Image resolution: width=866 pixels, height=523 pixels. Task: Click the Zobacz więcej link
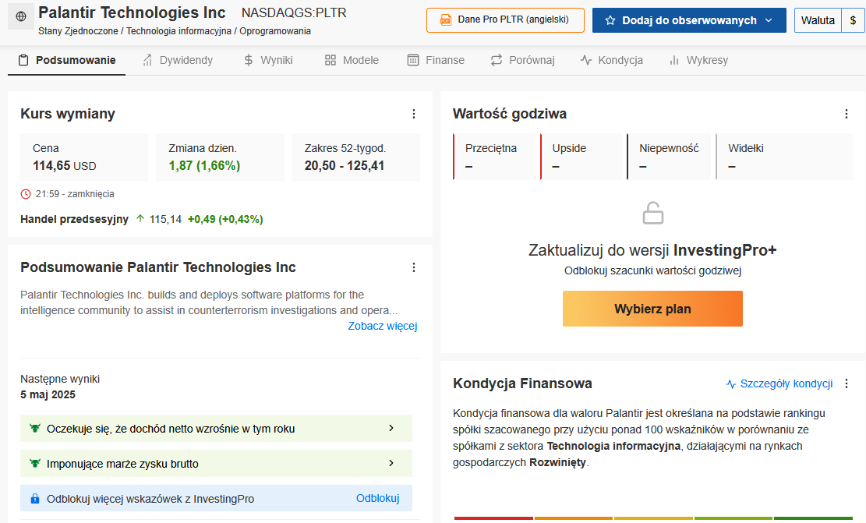[x=383, y=326]
